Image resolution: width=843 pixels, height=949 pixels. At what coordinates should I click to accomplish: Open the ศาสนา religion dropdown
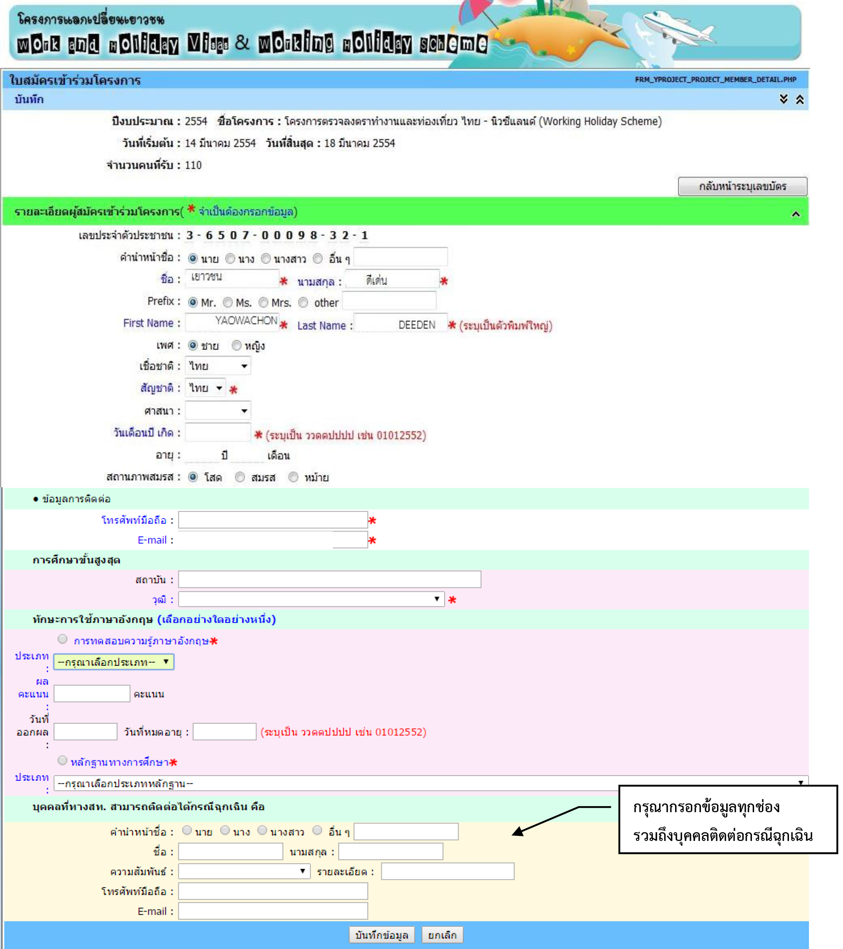tap(218, 410)
